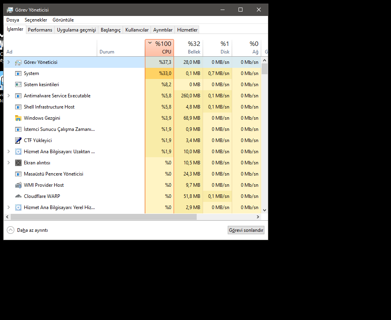Expand the Ekran alıntısı process group
This screenshot has height=320, width=391.
pyautogui.click(x=9, y=163)
